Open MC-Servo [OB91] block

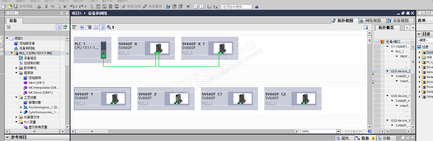point(40,93)
